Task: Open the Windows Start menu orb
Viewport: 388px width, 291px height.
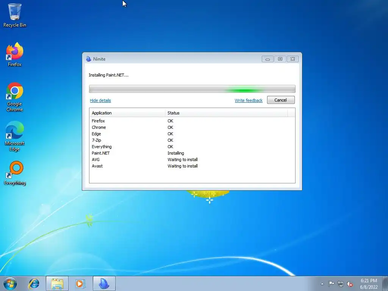Action: [x=10, y=283]
